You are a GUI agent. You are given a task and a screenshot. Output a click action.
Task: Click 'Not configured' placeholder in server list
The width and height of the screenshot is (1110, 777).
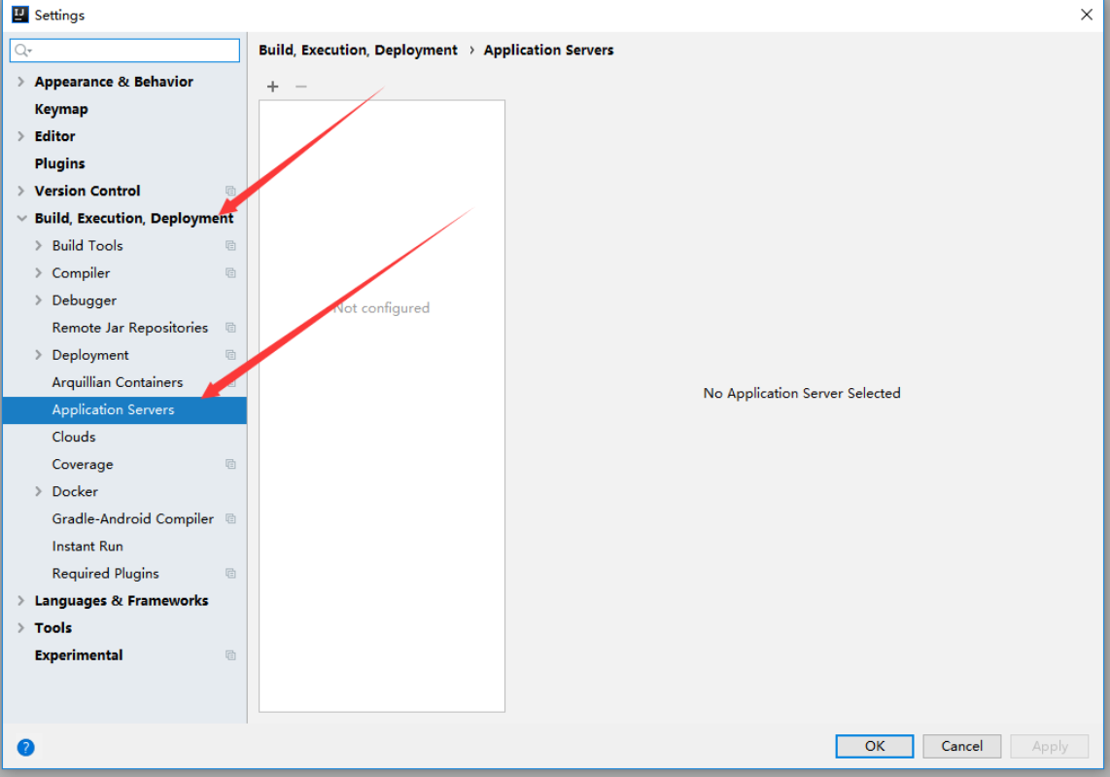tap(382, 308)
